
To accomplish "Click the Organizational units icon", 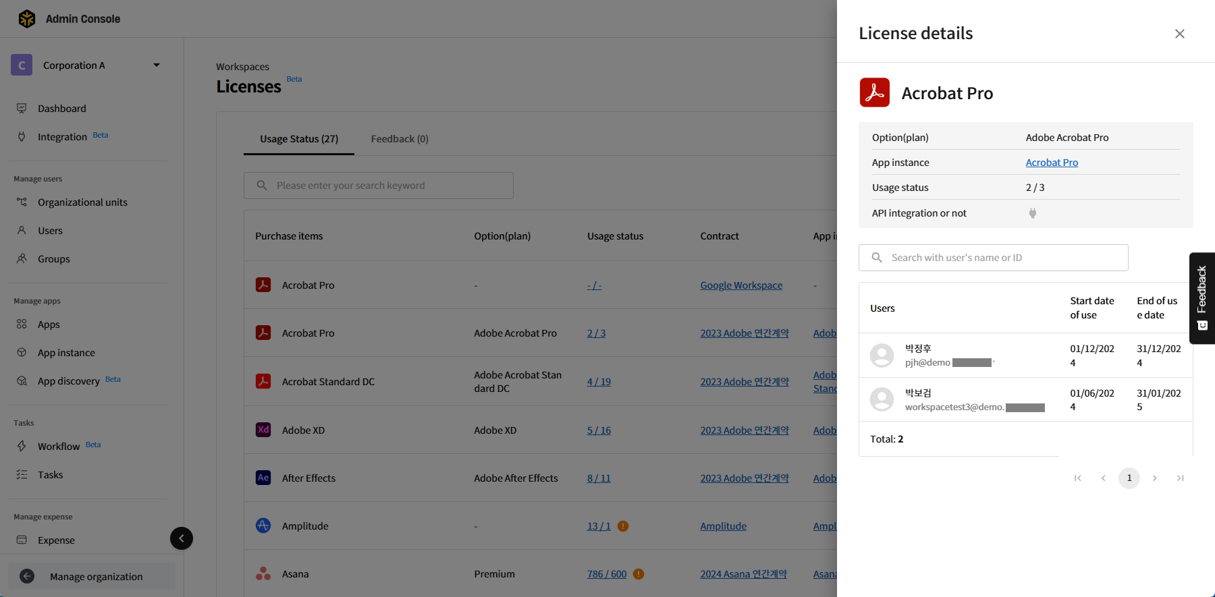I will [22, 202].
